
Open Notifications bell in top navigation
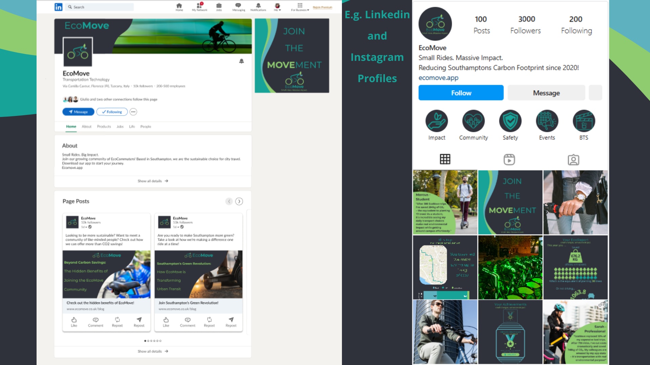[258, 7]
